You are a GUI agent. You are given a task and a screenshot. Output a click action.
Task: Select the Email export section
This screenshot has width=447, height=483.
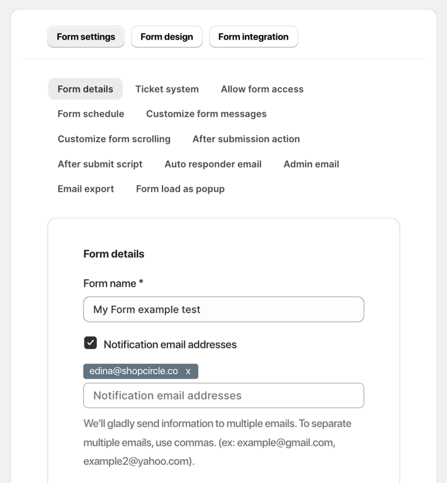[86, 189]
